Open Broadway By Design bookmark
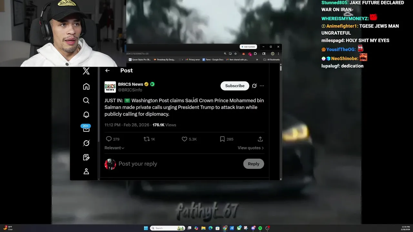The width and height of the screenshot is (413, 232). pos(165,60)
